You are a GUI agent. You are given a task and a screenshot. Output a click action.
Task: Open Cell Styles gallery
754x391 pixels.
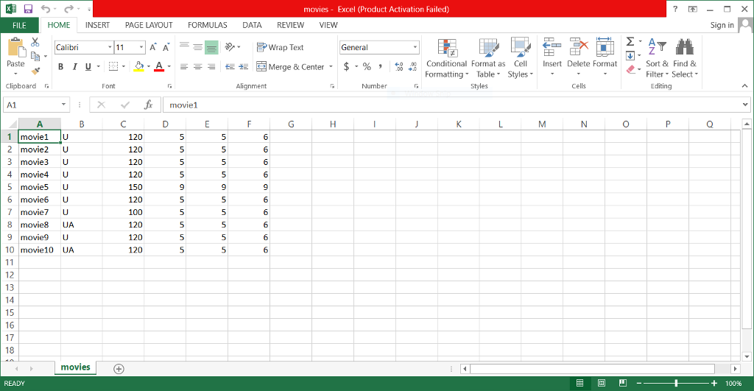[x=521, y=58]
